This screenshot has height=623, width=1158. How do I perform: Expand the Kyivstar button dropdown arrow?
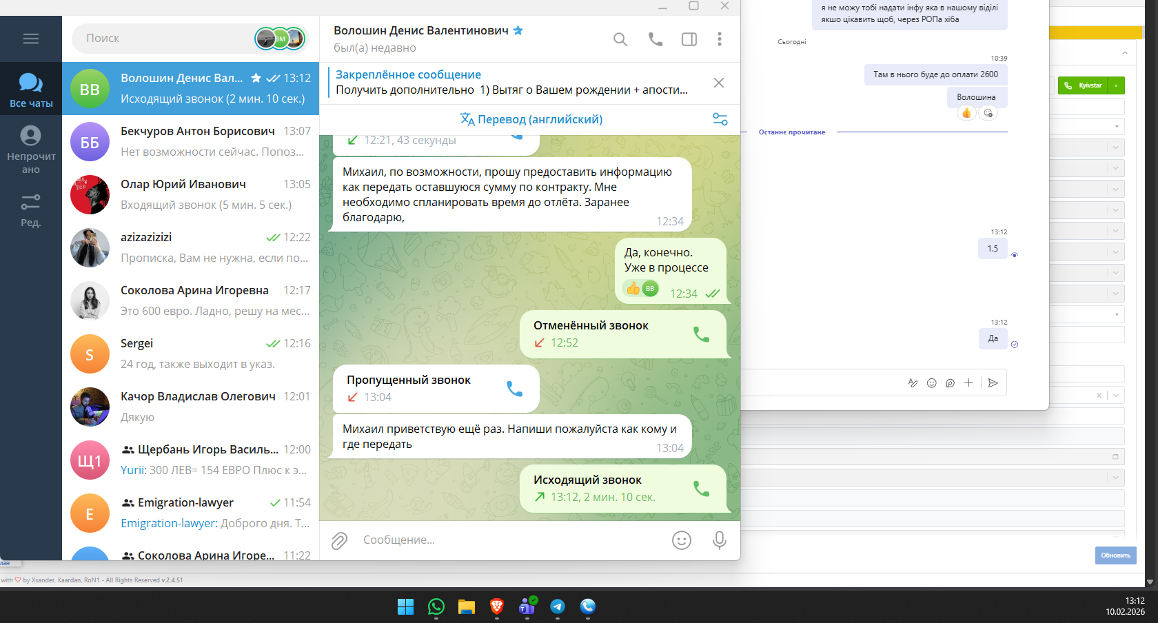click(1117, 85)
